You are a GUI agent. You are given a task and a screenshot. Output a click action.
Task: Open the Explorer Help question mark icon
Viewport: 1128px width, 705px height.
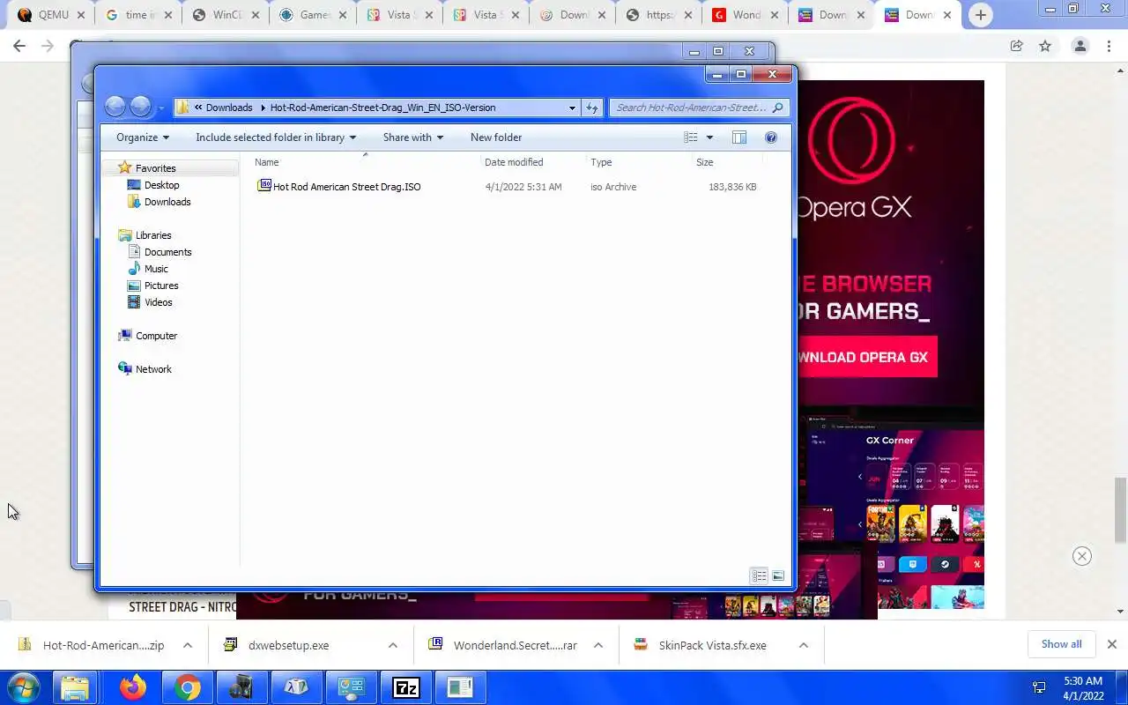point(771,137)
